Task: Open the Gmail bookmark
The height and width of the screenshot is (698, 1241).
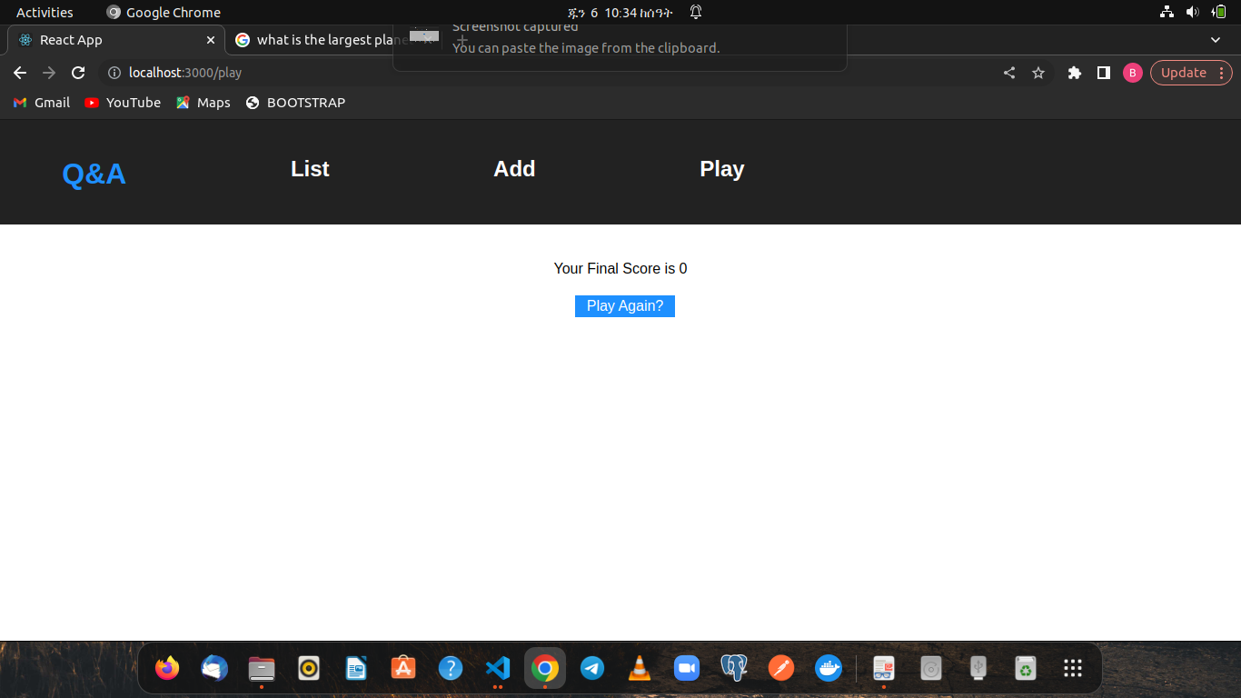Action: click(41, 103)
